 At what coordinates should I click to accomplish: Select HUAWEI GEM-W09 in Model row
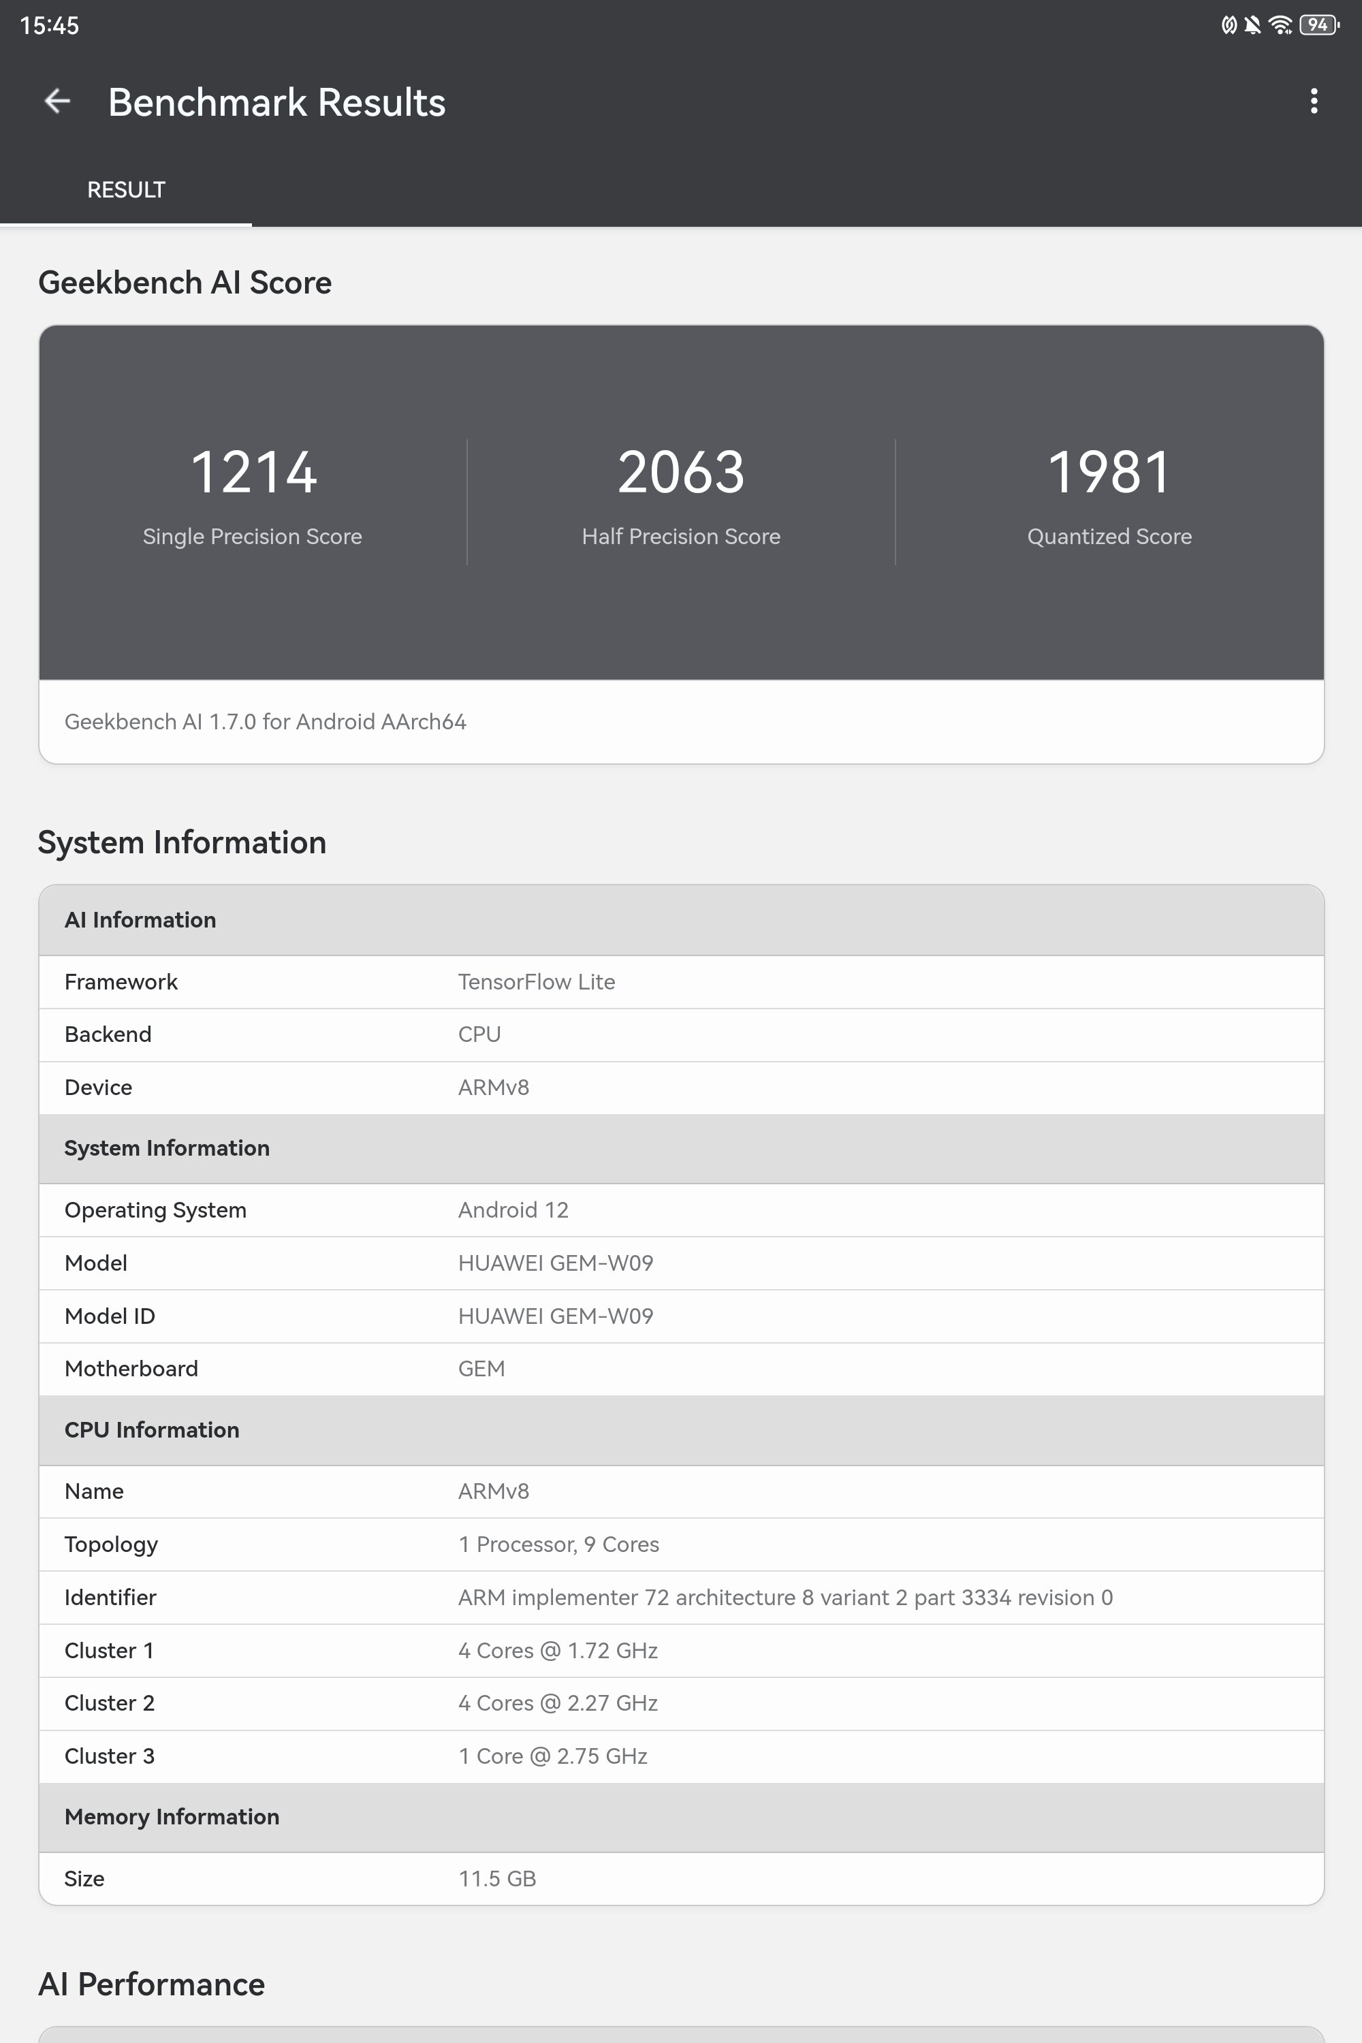point(556,1263)
